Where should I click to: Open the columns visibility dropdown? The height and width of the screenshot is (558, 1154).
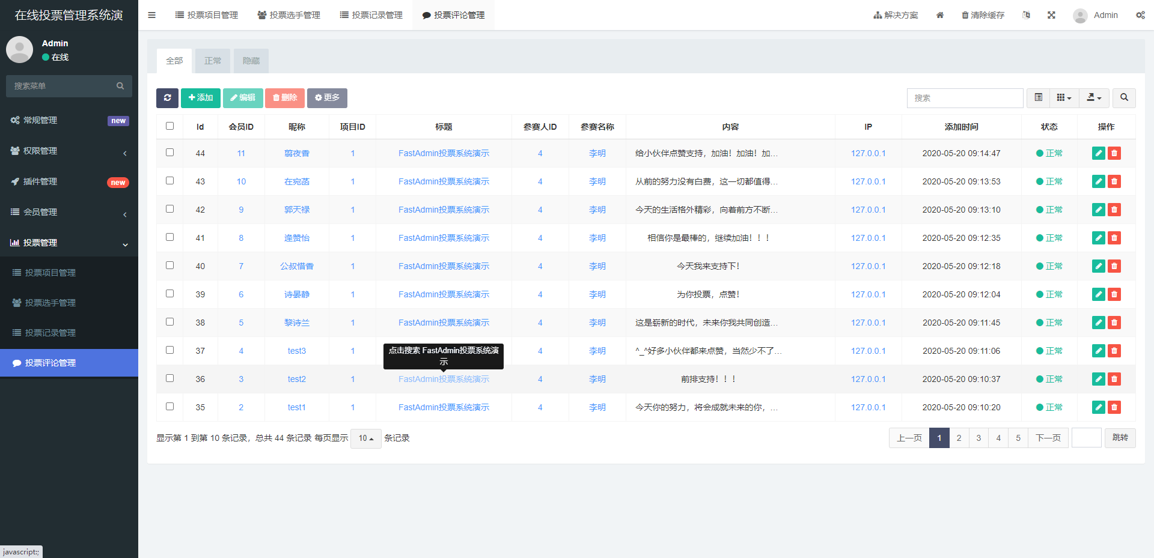(x=1064, y=98)
